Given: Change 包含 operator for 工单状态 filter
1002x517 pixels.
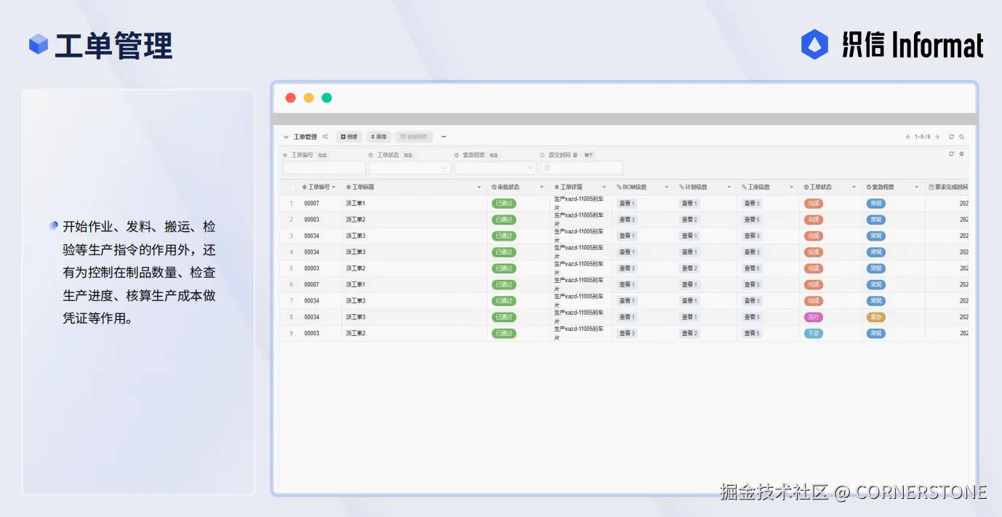Looking at the screenshot, I should [x=408, y=155].
